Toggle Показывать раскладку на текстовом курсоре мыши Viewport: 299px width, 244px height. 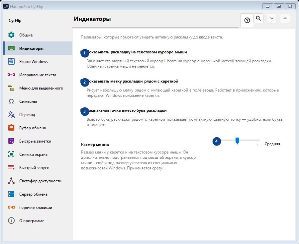pyautogui.click(x=134, y=52)
